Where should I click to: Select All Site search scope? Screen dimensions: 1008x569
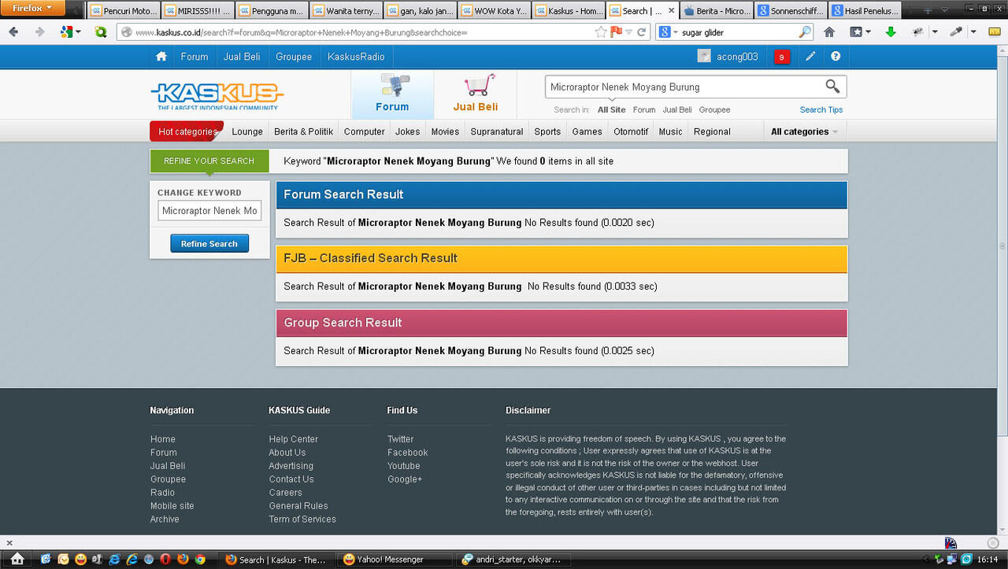click(x=612, y=110)
